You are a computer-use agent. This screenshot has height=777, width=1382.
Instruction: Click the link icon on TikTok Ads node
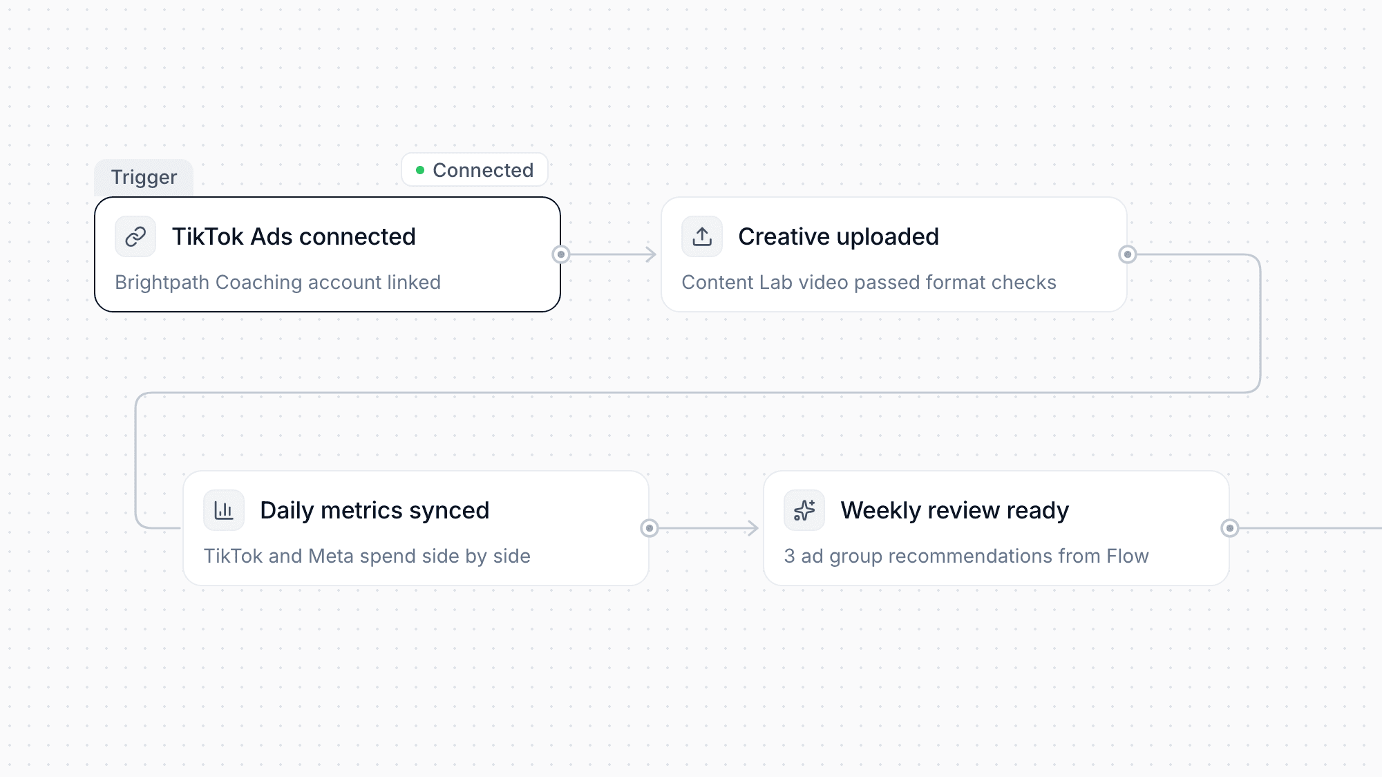pyautogui.click(x=135, y=236)
